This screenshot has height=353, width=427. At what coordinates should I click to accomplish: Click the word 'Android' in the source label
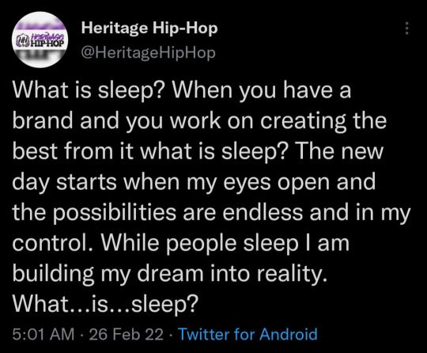tap(289, 334)
